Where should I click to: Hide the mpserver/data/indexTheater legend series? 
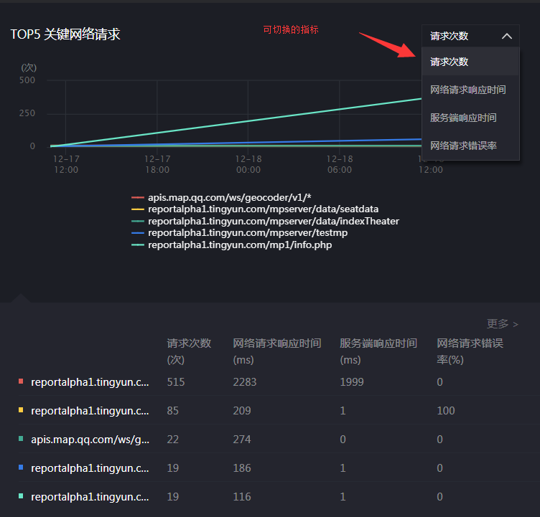pyautogui.click(x=273, y=221)
